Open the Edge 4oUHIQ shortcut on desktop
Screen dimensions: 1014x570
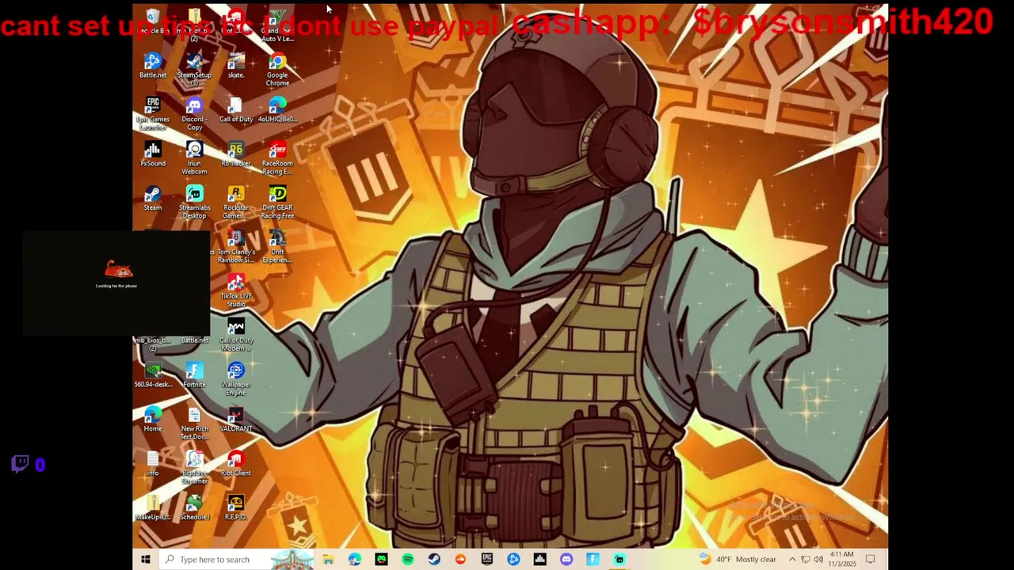(x=277, y=111)
